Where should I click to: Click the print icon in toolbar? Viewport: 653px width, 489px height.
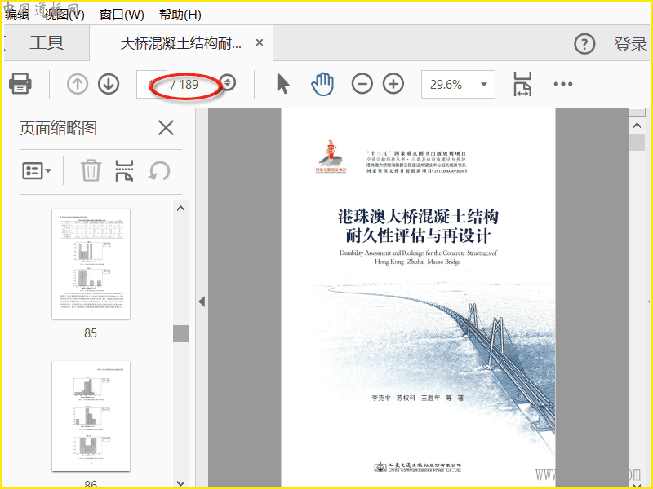click(x=20, y=84)
